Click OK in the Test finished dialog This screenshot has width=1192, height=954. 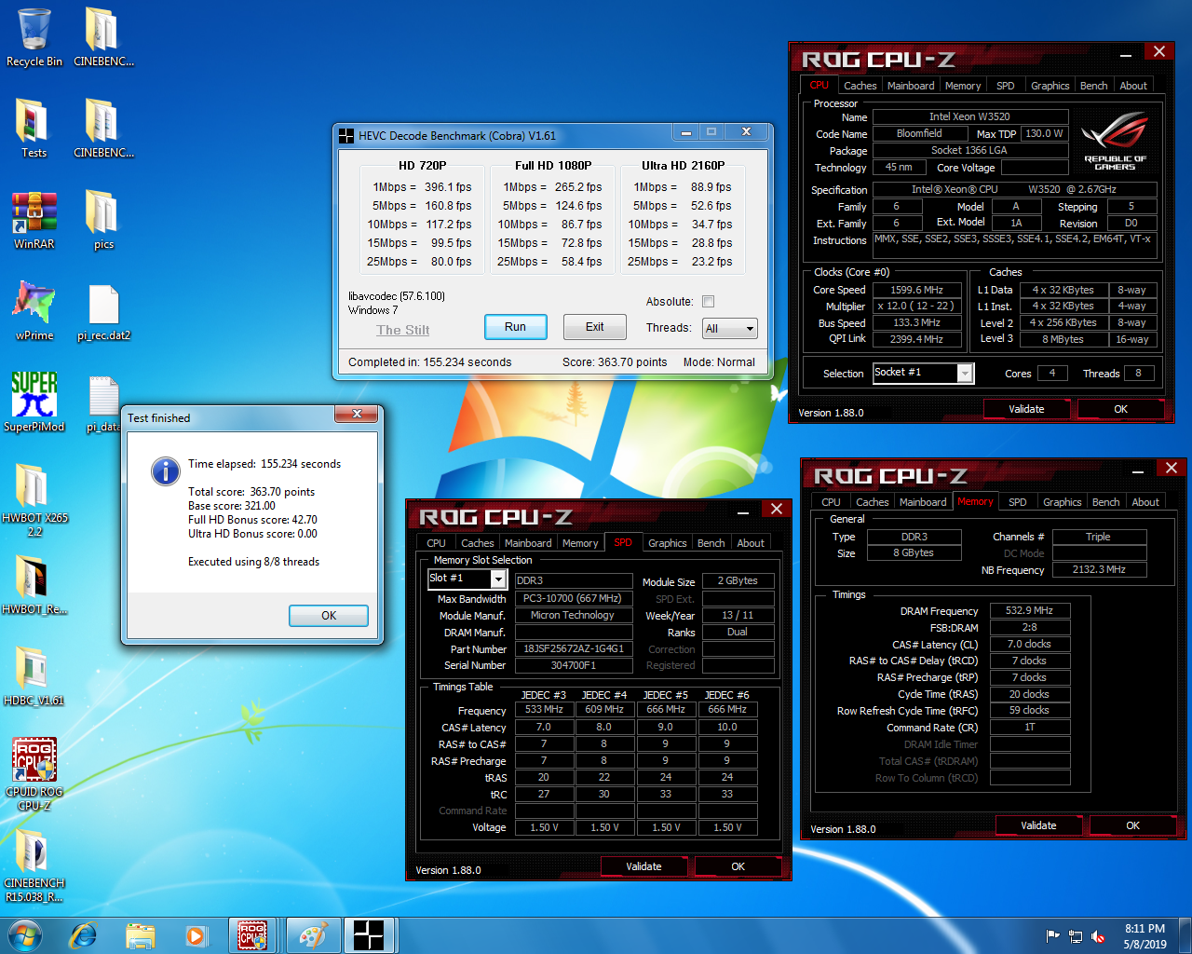(329, 616)
